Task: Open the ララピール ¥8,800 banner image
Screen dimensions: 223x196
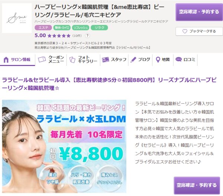Action: click(64, 147)
